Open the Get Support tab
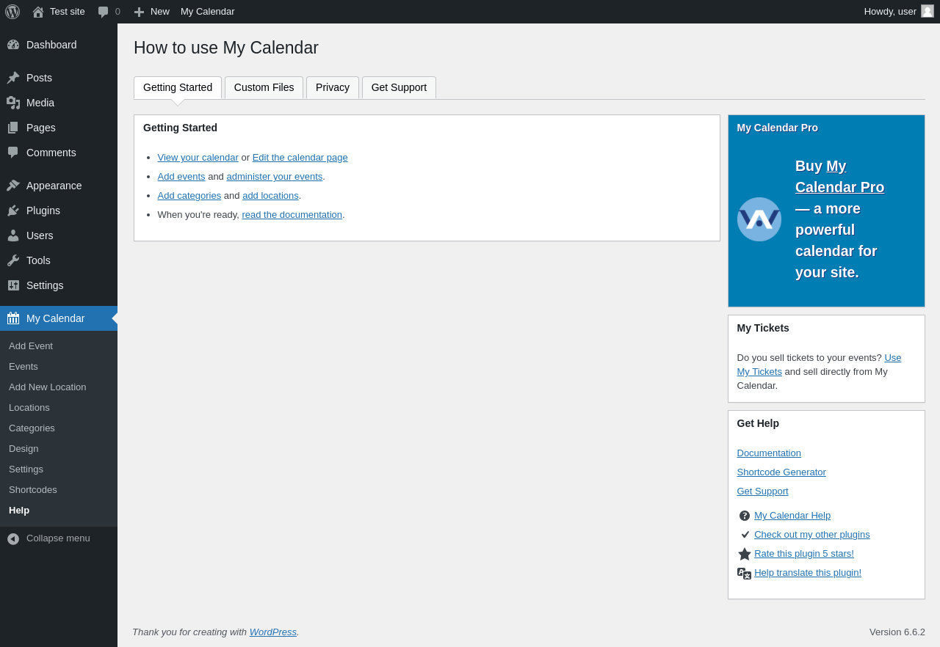Viewport: 940px width, 647px height. click(x=399, y=87)
